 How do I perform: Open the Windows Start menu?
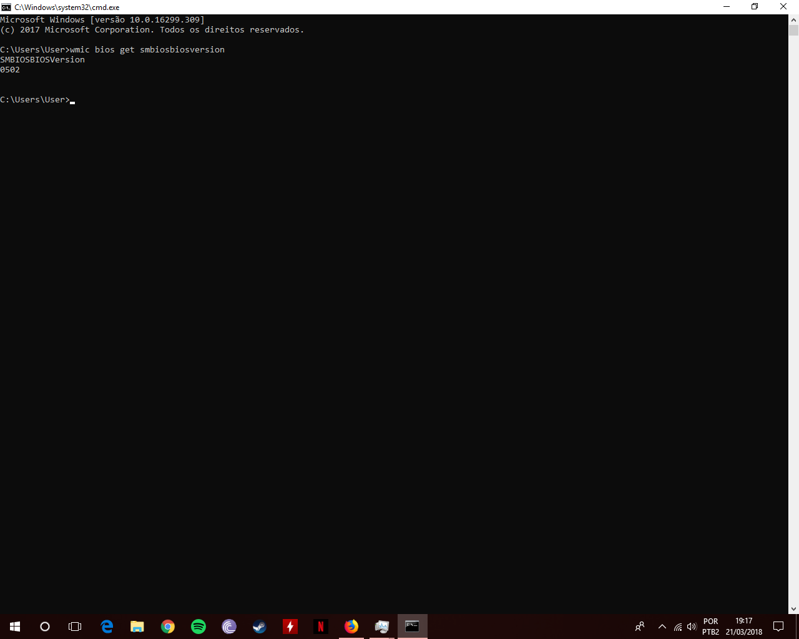tap(15, 627)
